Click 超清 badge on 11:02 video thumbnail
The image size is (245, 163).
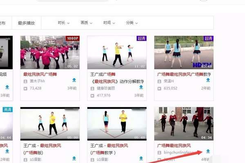coord(142,38)
